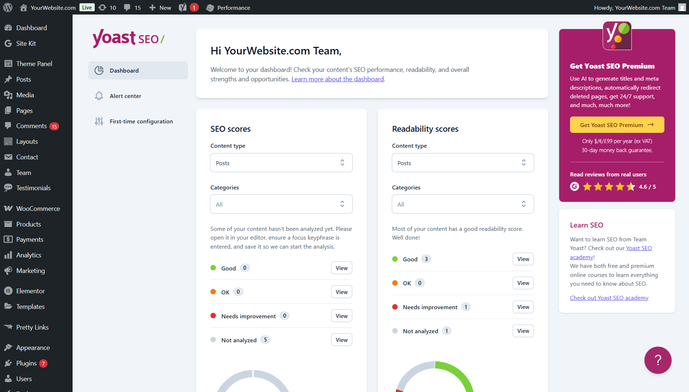
Task: Open Comments menu in WordPress sidebar
Action: [x=36, y=126]
